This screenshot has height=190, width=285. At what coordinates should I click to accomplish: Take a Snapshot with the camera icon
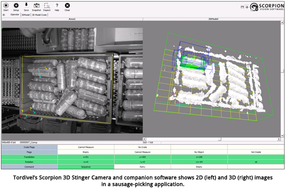click(36, 6)
